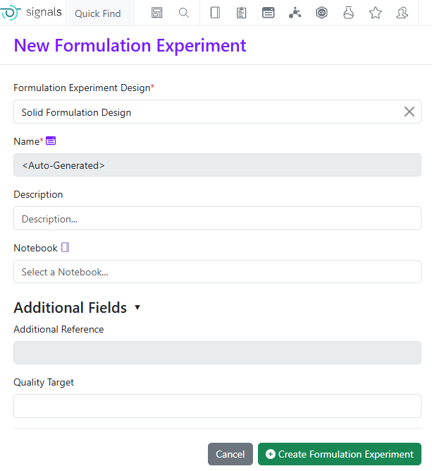432x471 pixels.
Task: Click the Additional Reference label
Action: click(x=58, y=329)
